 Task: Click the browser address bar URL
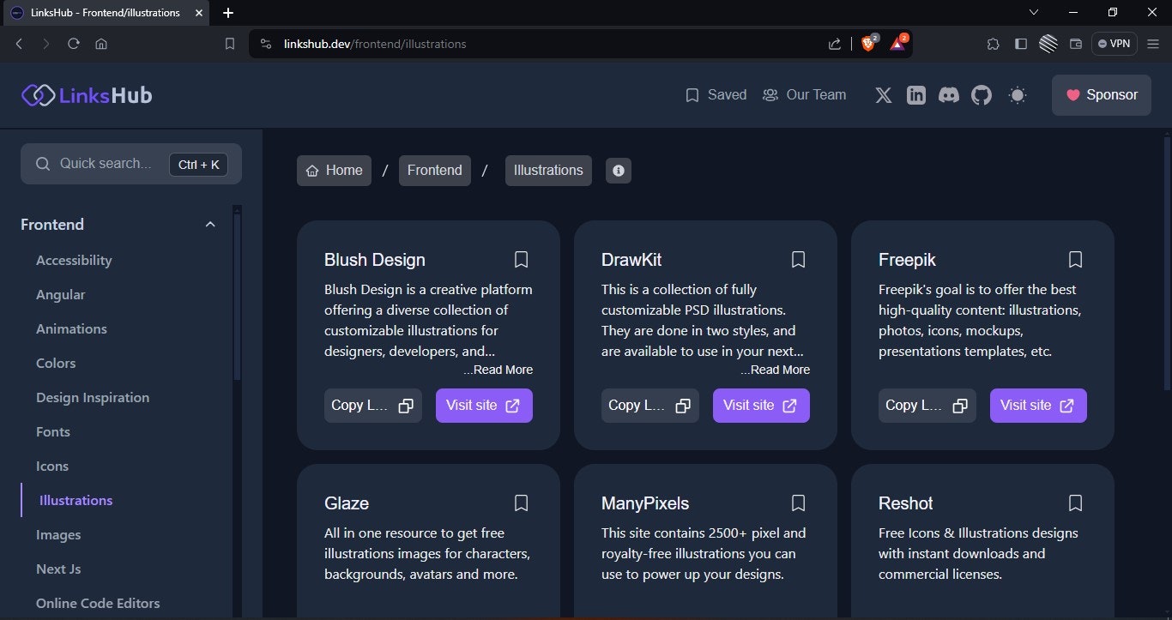[x=375, y=44]
